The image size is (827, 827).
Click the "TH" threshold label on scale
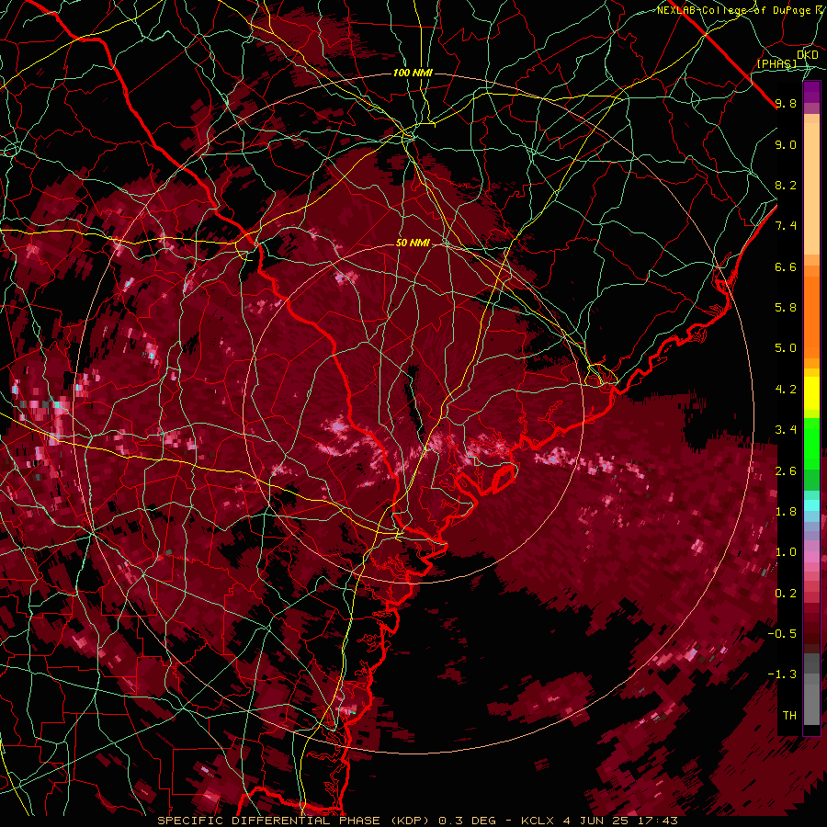[789, 716]
